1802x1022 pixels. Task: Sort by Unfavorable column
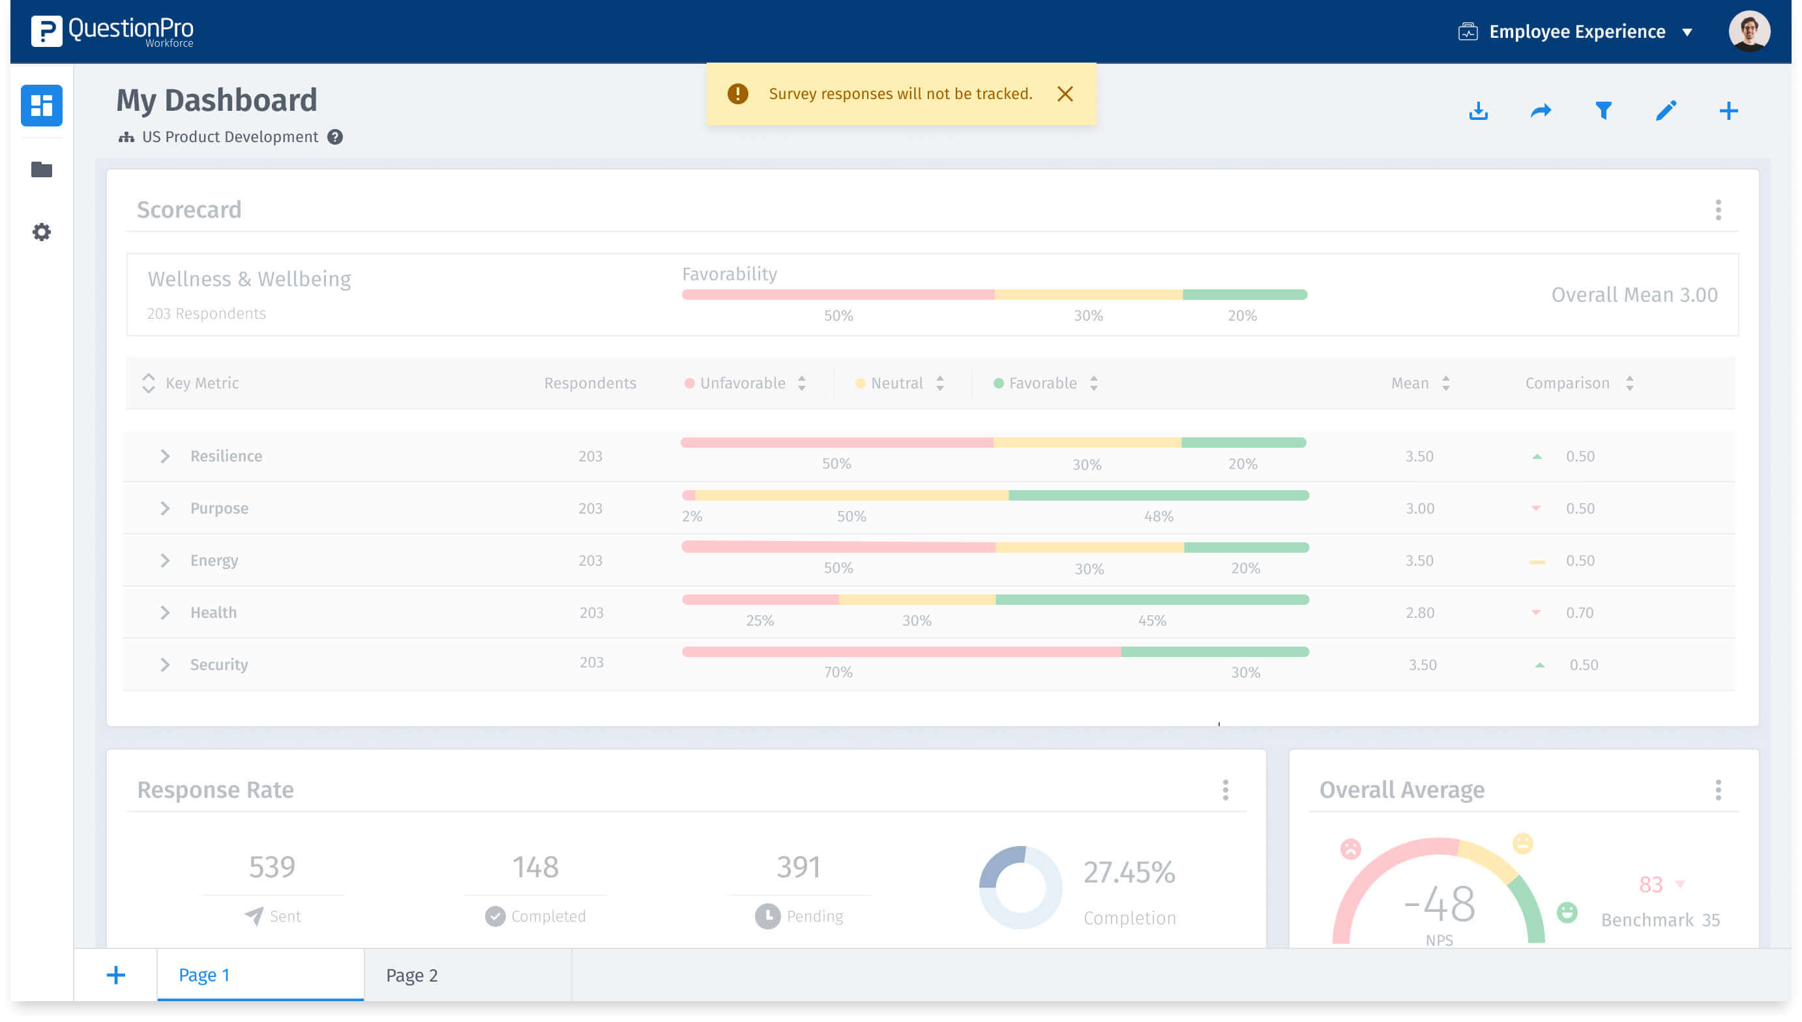802,383
